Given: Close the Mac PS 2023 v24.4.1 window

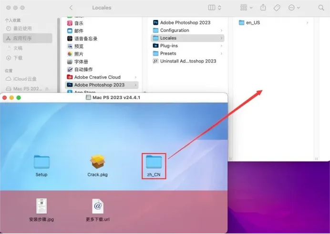Looking at the screenshot, I should tap(5, 98).
